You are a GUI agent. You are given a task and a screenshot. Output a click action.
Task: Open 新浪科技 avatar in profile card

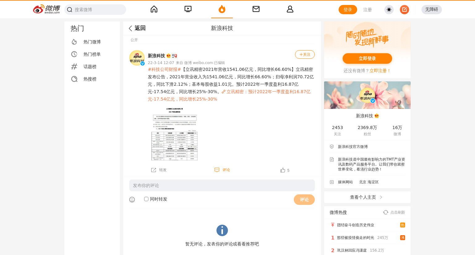click(x=367, y=95)
